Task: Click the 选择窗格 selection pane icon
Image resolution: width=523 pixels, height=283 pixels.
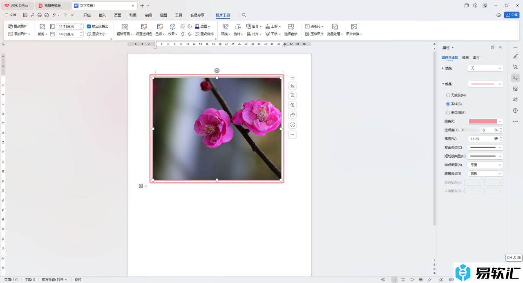Action: [291, 27]
